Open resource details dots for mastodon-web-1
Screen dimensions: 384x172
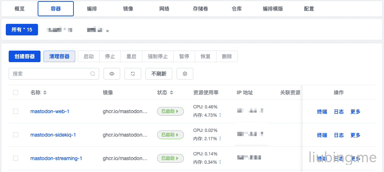(x=220, y=115)
